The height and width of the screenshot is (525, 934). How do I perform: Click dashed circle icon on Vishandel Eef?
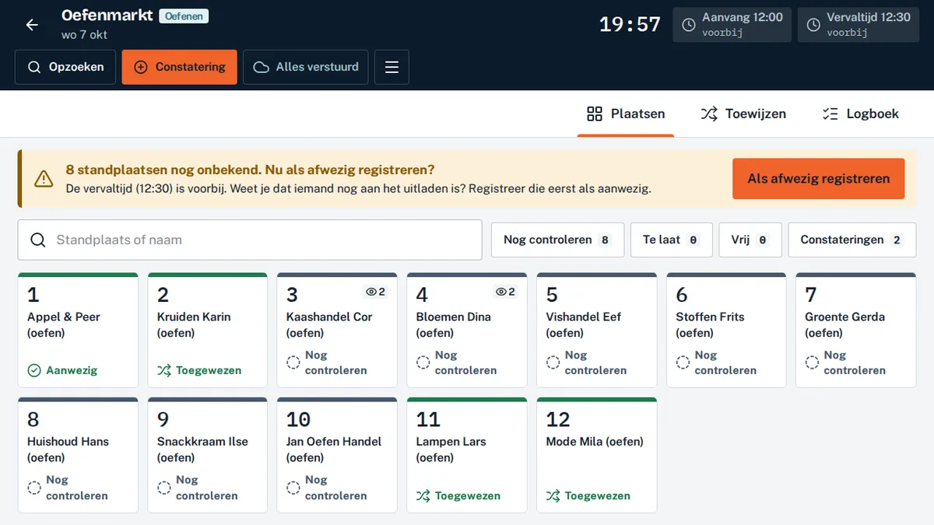click(553, 362)
